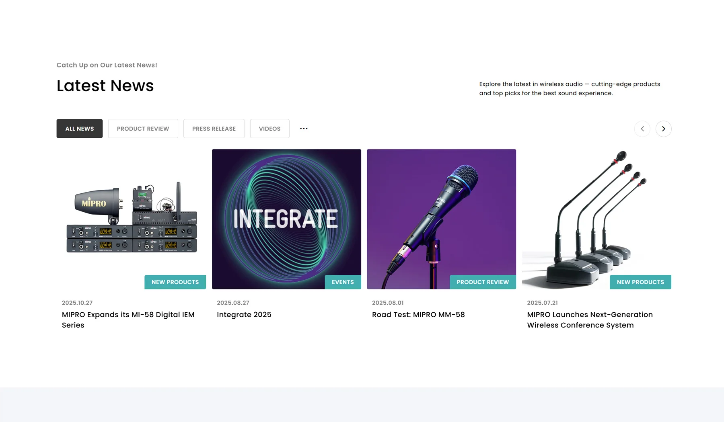Click New Products badge on conference card
This screenshot has width=724, height=422.
pyautogui.click(x=640, y=282)
